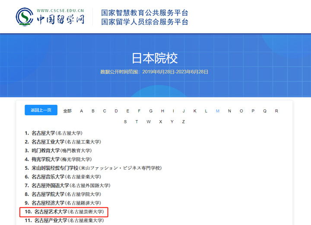Filter schools by letter F
The width and height of the screenshot is (311, 225).
(x=139, y=111)
